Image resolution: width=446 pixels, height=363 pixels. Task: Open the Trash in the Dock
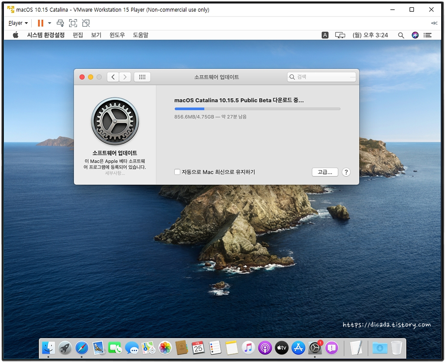(396, 348)
